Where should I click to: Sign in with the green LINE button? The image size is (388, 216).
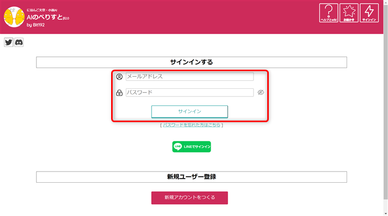click(x=191, y=146)
